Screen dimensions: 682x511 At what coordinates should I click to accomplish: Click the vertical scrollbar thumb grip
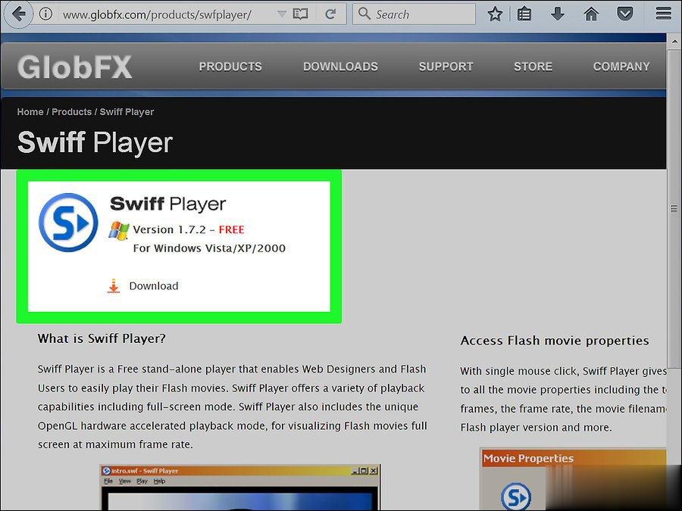pyautogui.click(x=674, y=209)
